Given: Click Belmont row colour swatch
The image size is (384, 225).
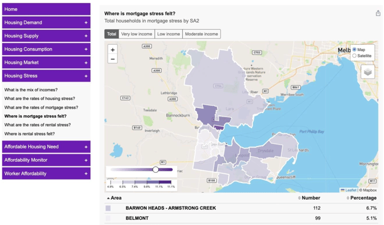Looking at the screenshot, I should coord(108,218).
